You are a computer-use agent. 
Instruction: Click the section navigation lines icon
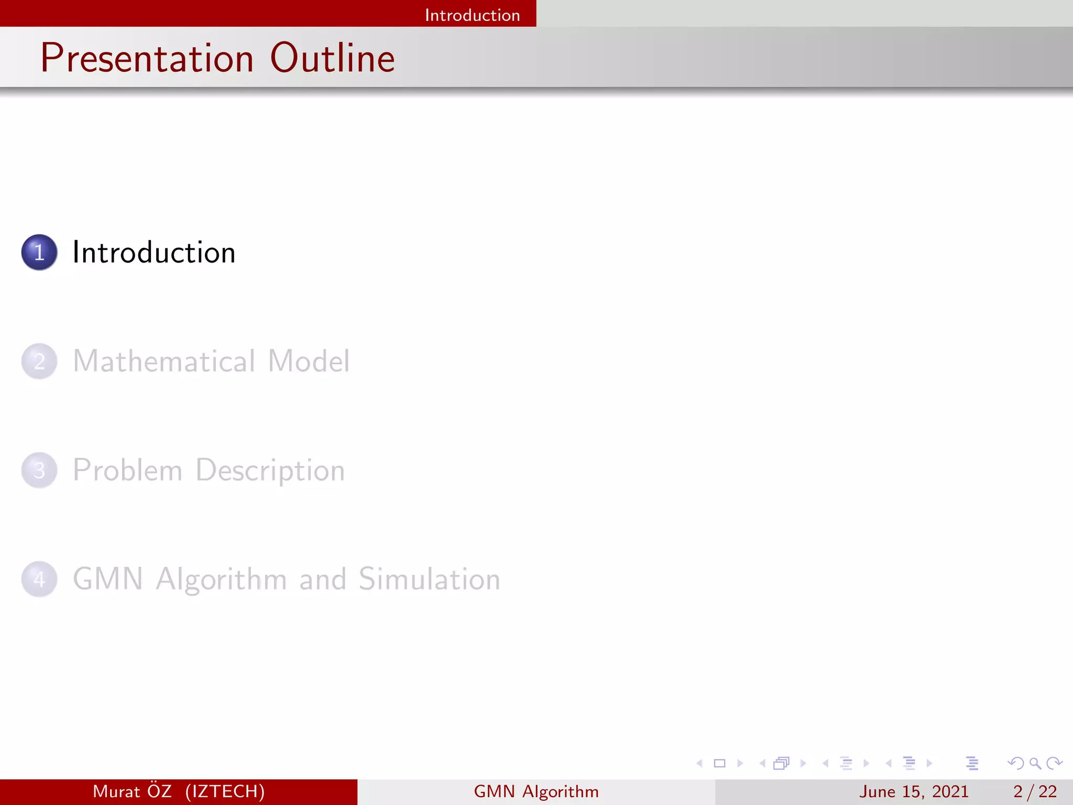(909, 764)
